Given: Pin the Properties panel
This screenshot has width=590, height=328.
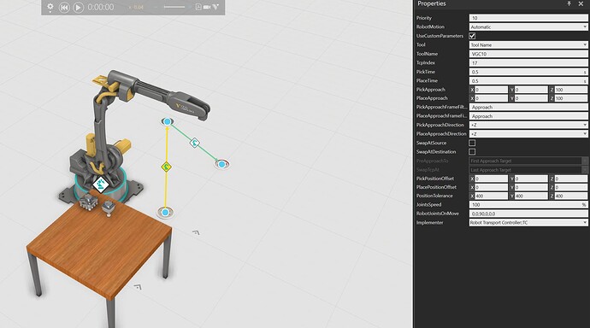Looking at the screenshot, I should click(569, 3).
